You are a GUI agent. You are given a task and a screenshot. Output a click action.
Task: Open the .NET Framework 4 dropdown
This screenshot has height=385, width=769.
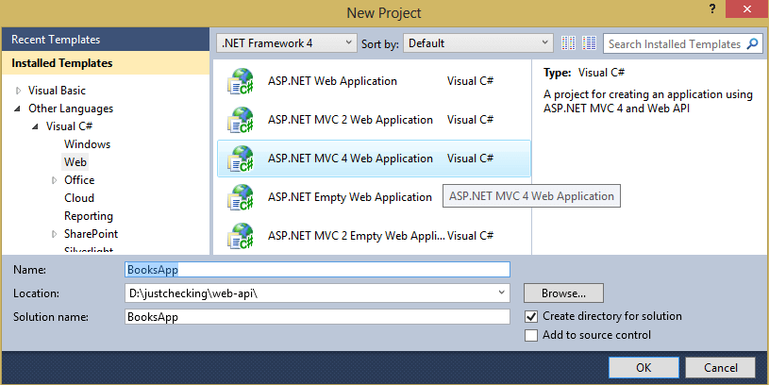[x=287, y=43]
